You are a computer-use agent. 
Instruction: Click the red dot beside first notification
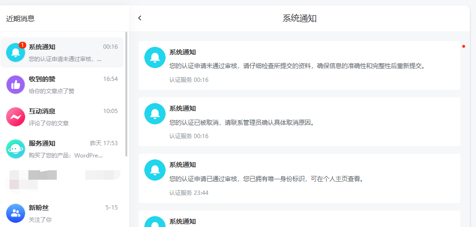pos(464,46)
